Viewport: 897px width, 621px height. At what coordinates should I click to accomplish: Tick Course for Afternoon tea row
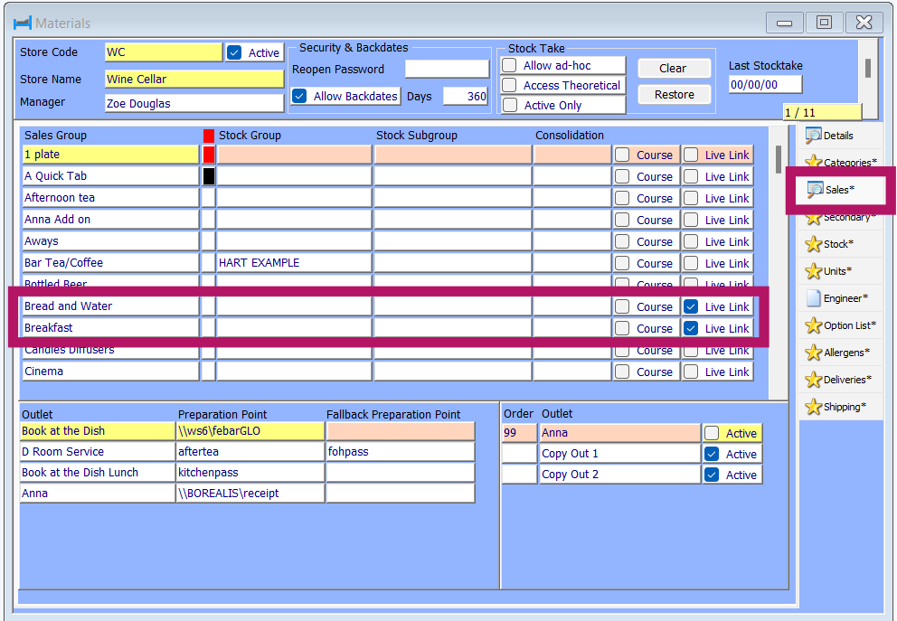coord(622,199)
